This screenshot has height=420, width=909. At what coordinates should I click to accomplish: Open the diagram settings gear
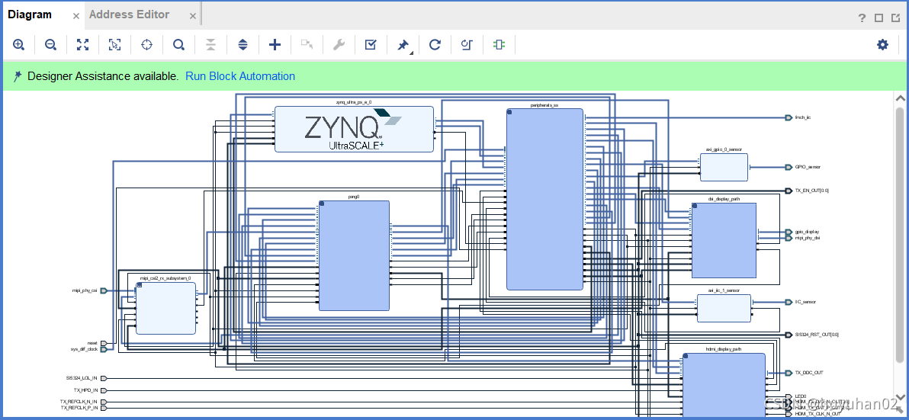(x=882, y=45)
